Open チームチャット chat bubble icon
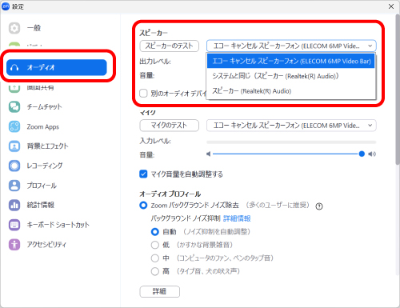 pyautogui.click(x=14, y=107)
